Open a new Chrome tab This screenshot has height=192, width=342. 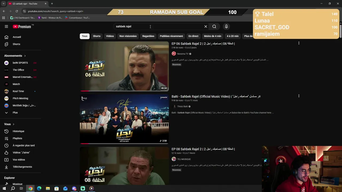click(52, 4)
